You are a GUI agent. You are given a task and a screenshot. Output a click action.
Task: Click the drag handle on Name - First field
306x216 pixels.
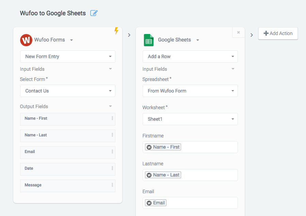[112, 118]
